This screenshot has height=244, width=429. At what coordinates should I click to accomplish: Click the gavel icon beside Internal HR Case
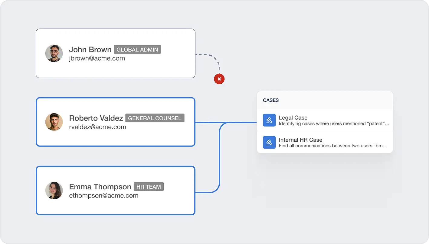pos(269,142)
